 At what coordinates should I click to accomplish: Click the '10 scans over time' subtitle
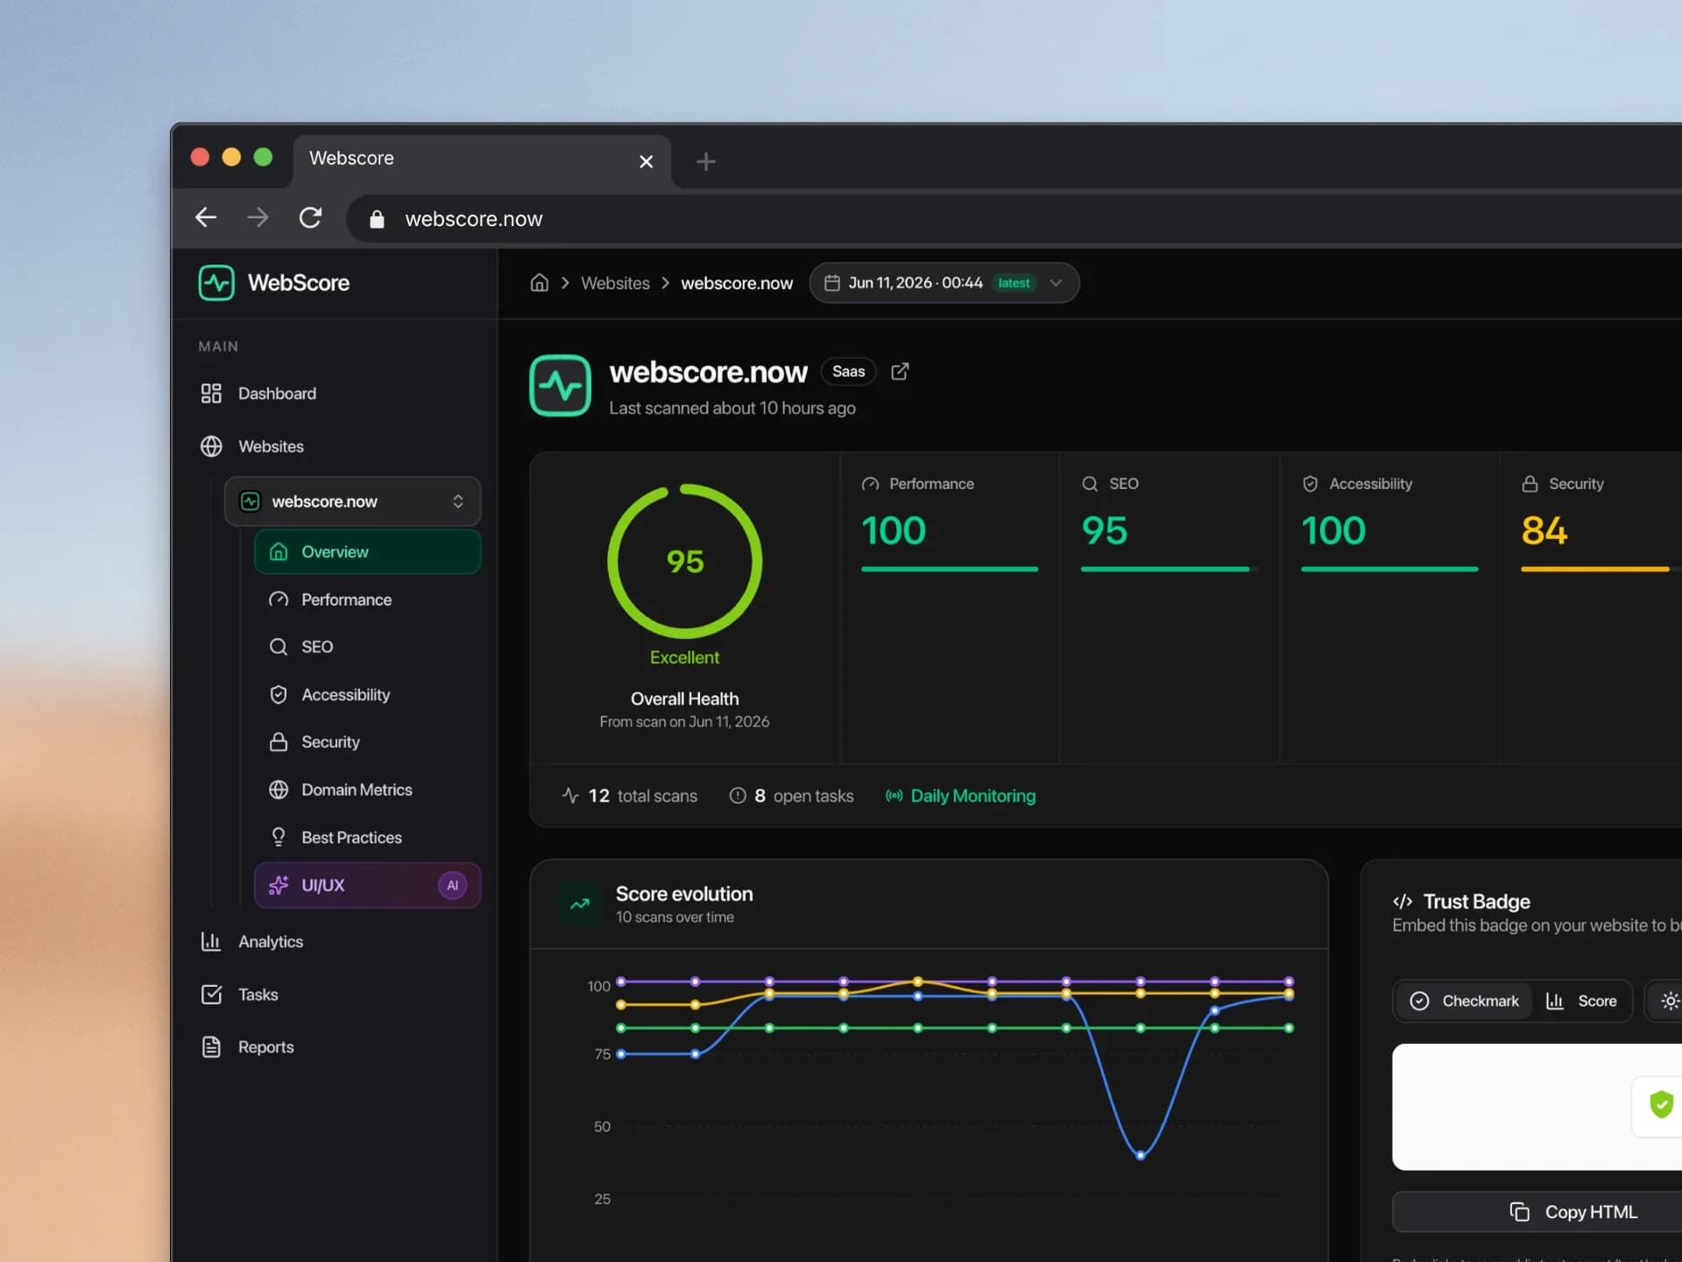(675, 917)
